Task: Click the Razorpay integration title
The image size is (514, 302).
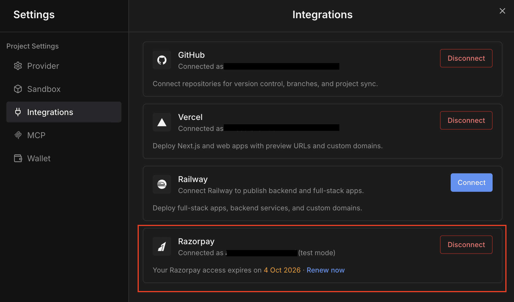Action: click(196, 241)
